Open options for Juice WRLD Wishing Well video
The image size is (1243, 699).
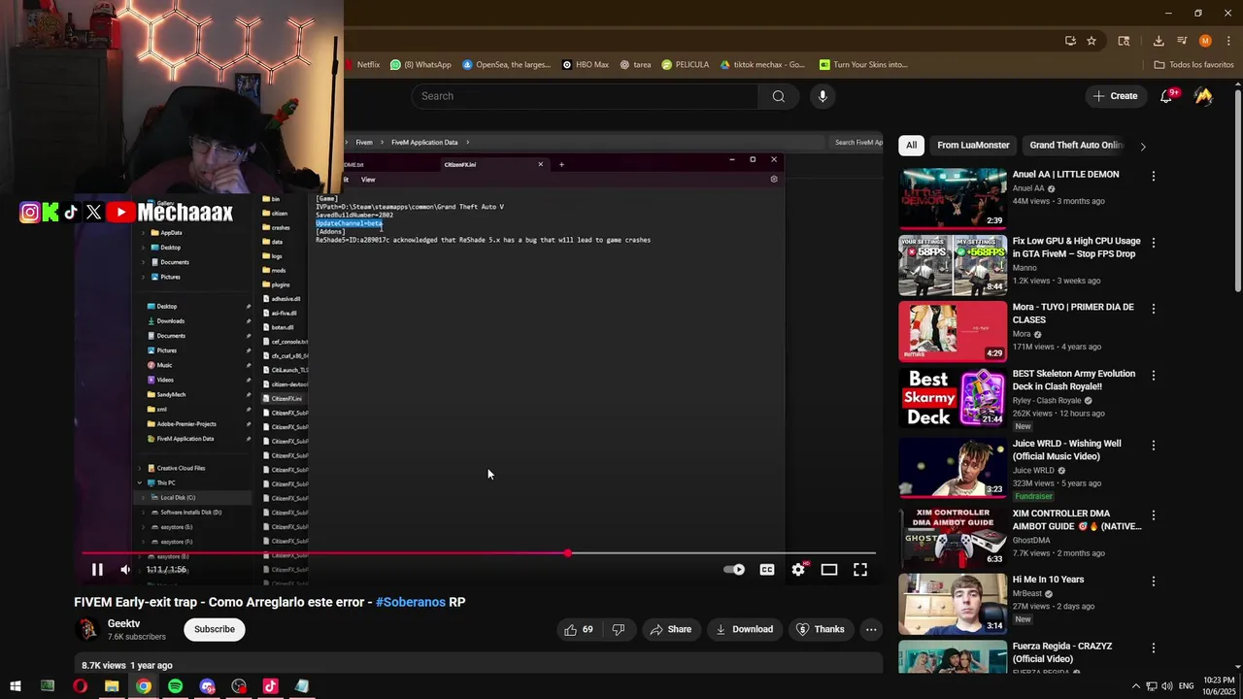tap(1154, 445)
